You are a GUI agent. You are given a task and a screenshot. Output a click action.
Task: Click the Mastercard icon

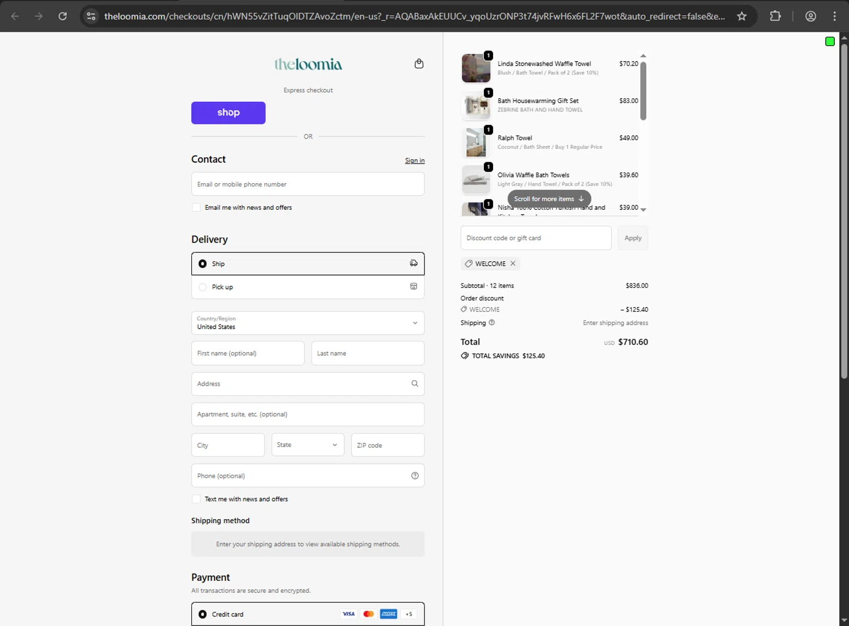pyautogui.click(x=368, y=614)
